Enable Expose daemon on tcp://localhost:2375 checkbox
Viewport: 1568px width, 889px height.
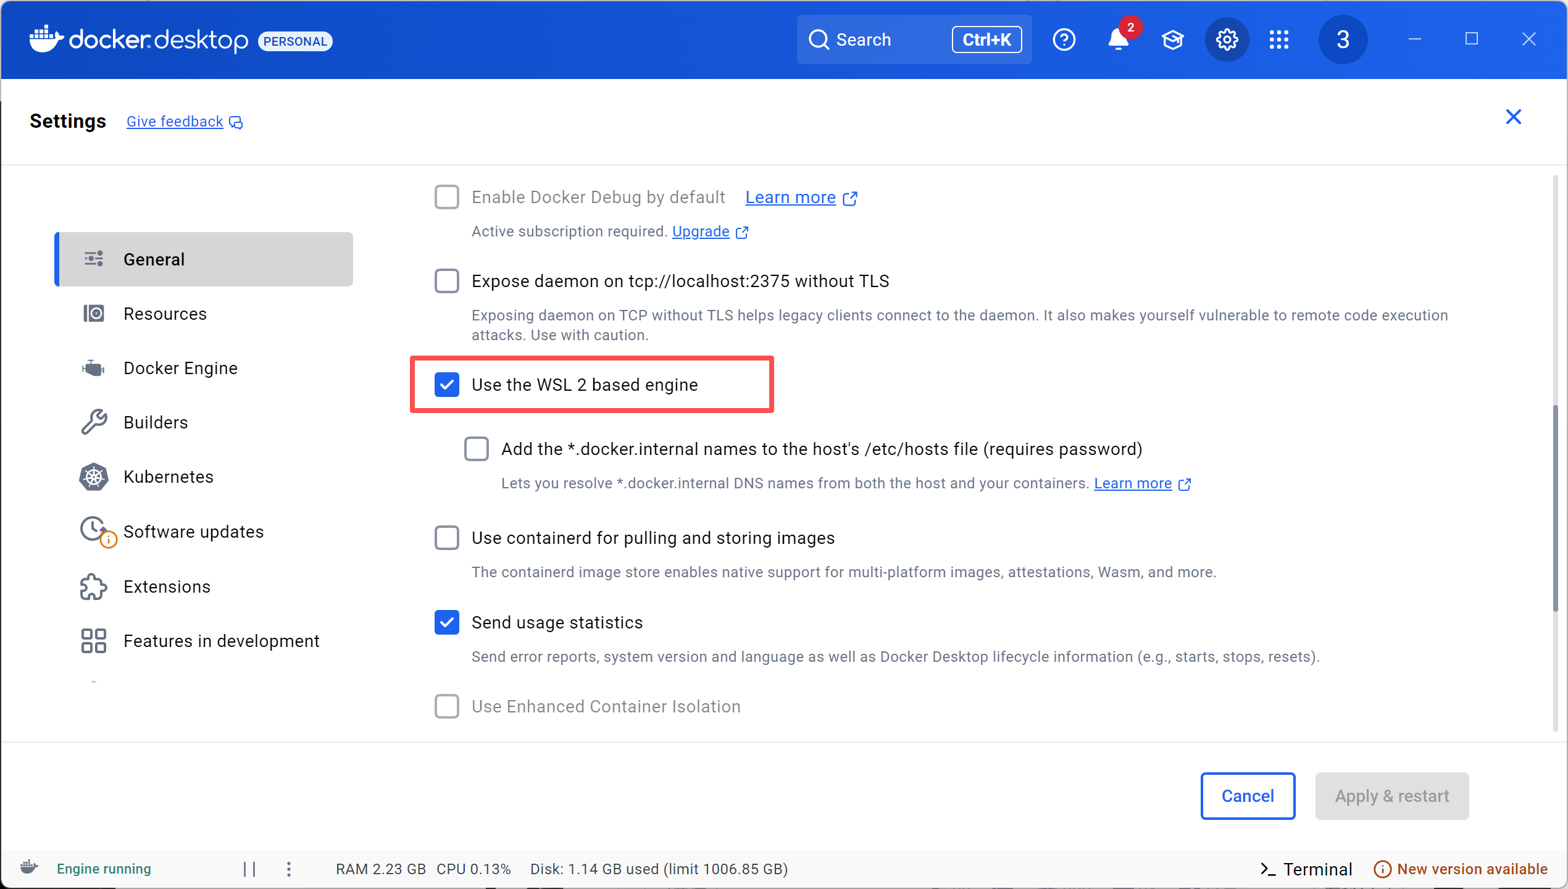click(x=446, y=281)
